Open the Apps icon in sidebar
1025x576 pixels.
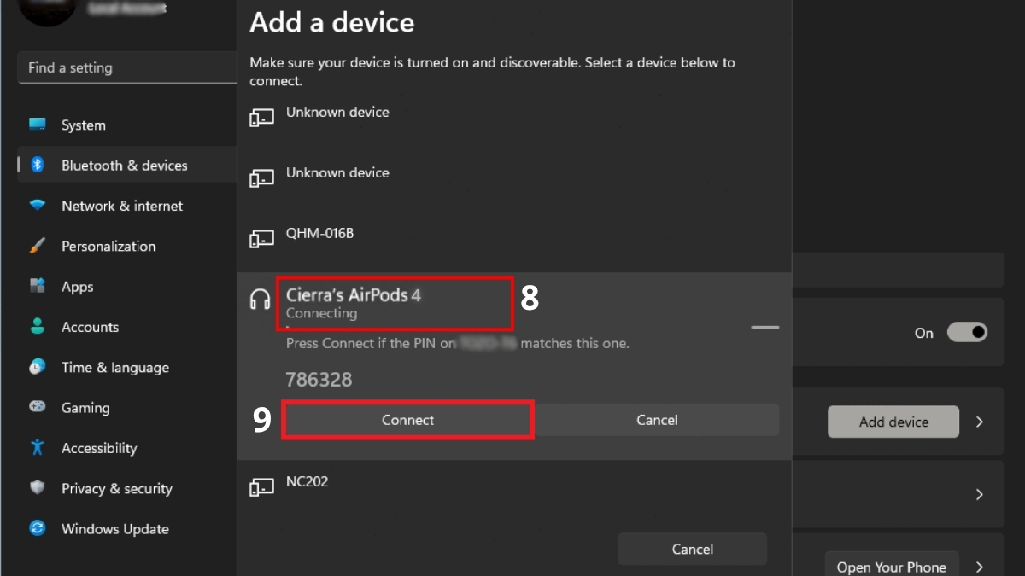coord(38,286)
